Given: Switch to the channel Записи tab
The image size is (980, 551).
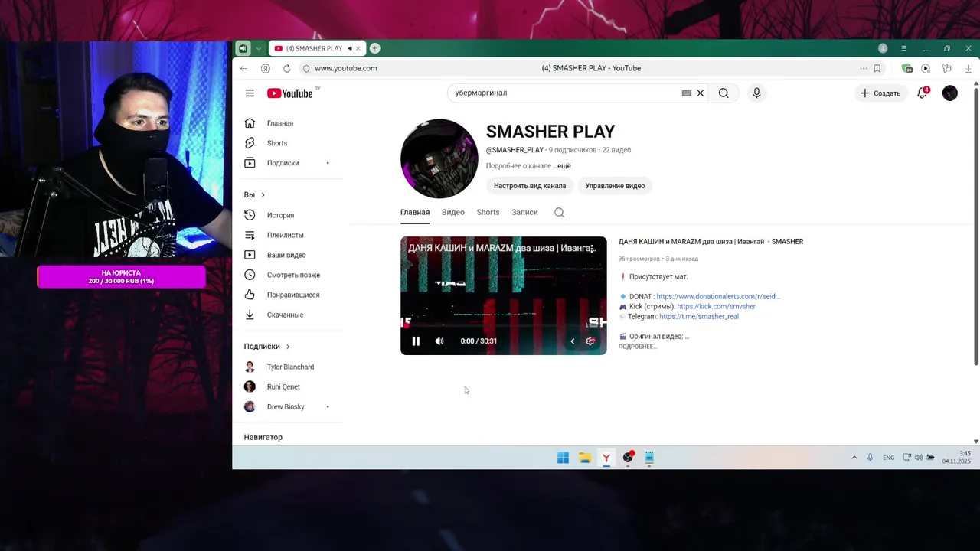Looking at the screenshot, I should point(524,213).
